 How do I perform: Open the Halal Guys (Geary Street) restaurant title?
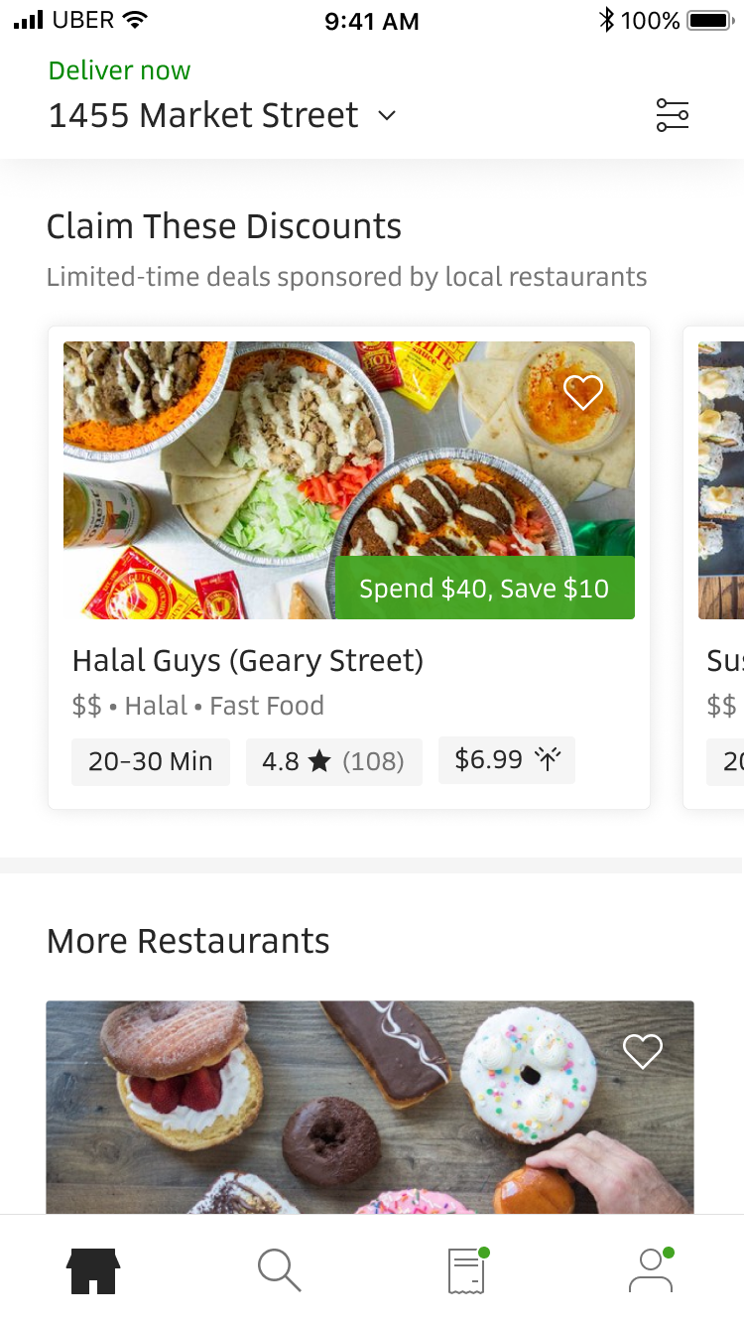click(248, 660)
